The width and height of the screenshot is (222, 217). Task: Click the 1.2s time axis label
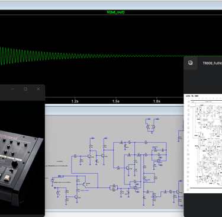(x=75, y=101)
